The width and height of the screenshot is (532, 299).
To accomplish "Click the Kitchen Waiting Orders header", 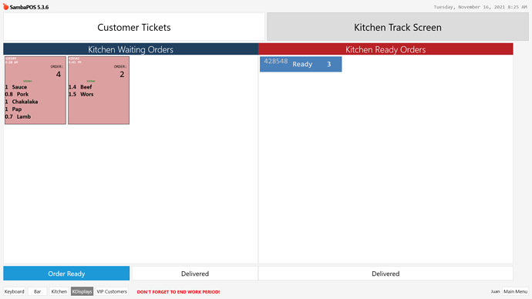I will click(x=130, y=49).
